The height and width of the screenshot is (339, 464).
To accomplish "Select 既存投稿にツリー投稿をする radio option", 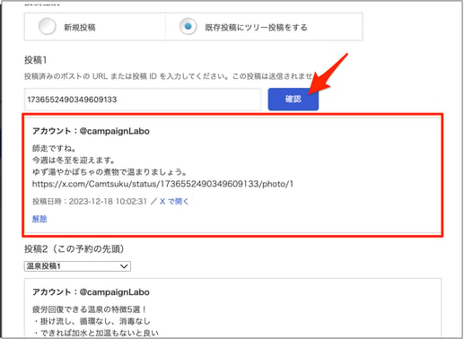I will [188, 27].
